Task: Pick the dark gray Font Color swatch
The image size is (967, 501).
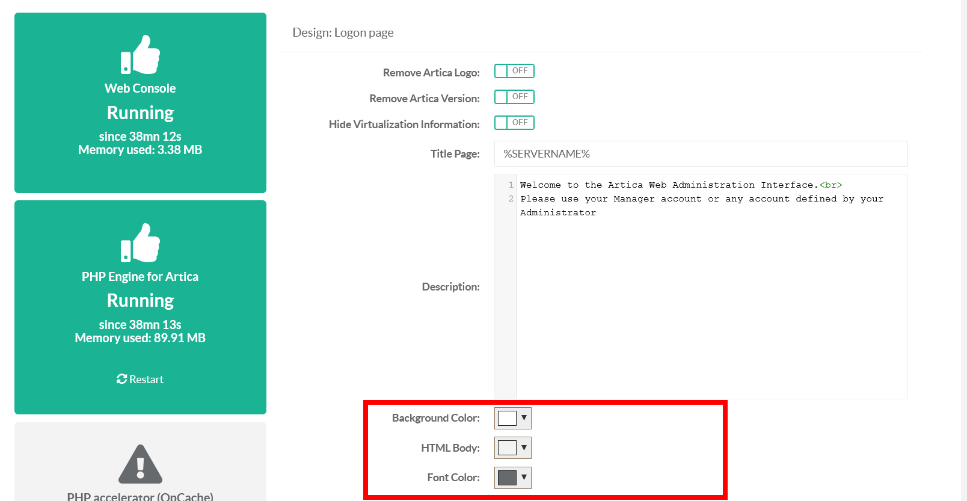Action: [x=507, y=478]
